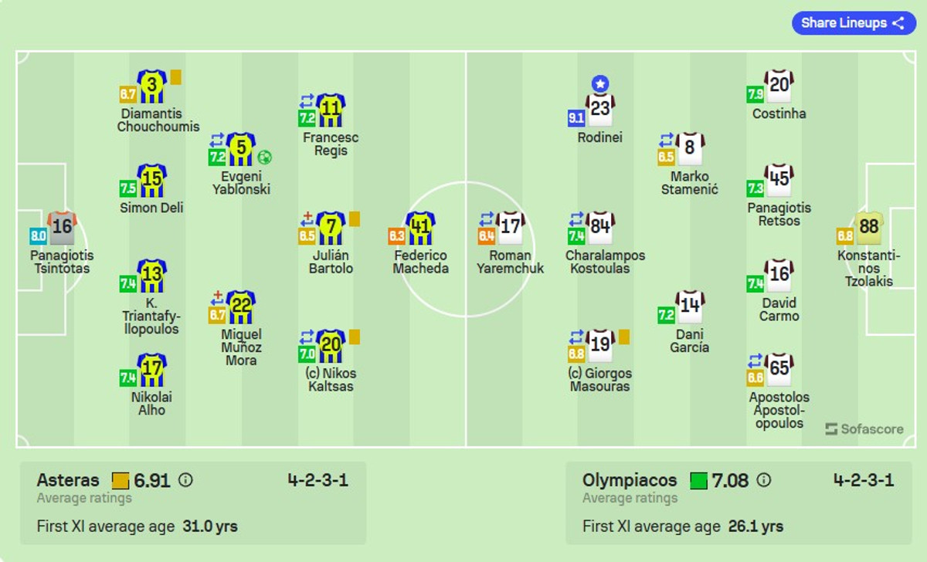
Task: Click Tsintotas's number 16 goalkeeper shirt
Action: click(62, 229)
